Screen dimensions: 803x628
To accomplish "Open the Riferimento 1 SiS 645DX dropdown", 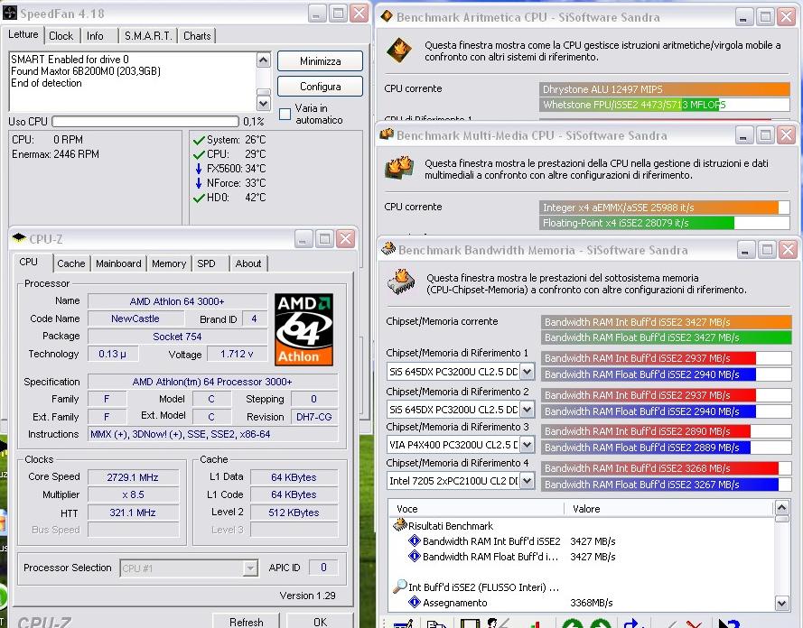I will click(527, 371).
